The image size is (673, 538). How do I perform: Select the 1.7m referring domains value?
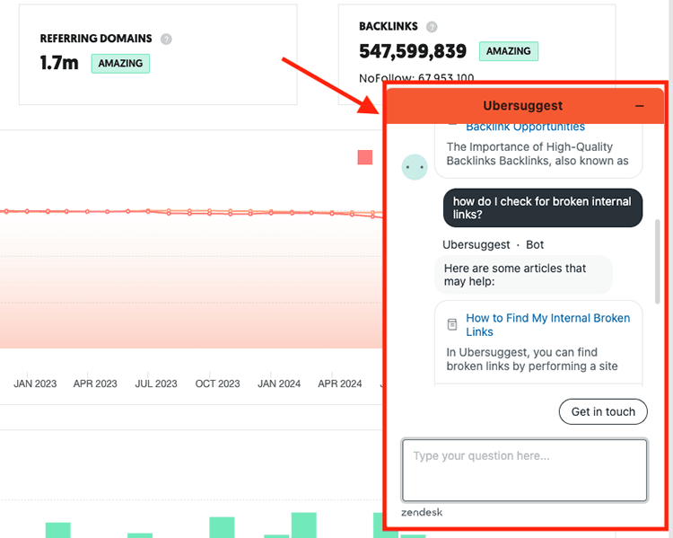pos(59,63)
